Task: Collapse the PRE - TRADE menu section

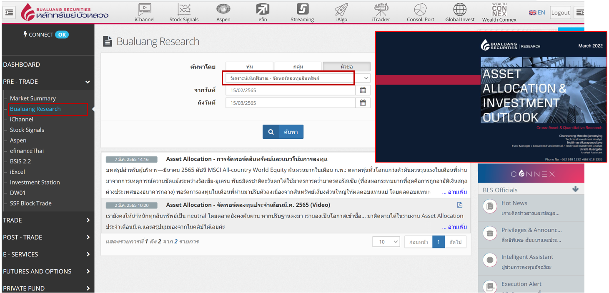Action: [47, 82]
